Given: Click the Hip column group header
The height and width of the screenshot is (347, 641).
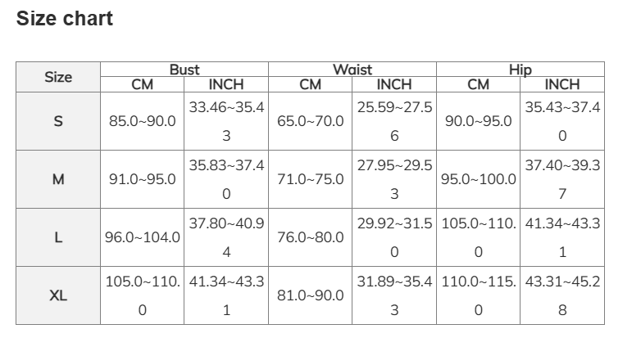Looking at the screenshot, I should point(521,70).
